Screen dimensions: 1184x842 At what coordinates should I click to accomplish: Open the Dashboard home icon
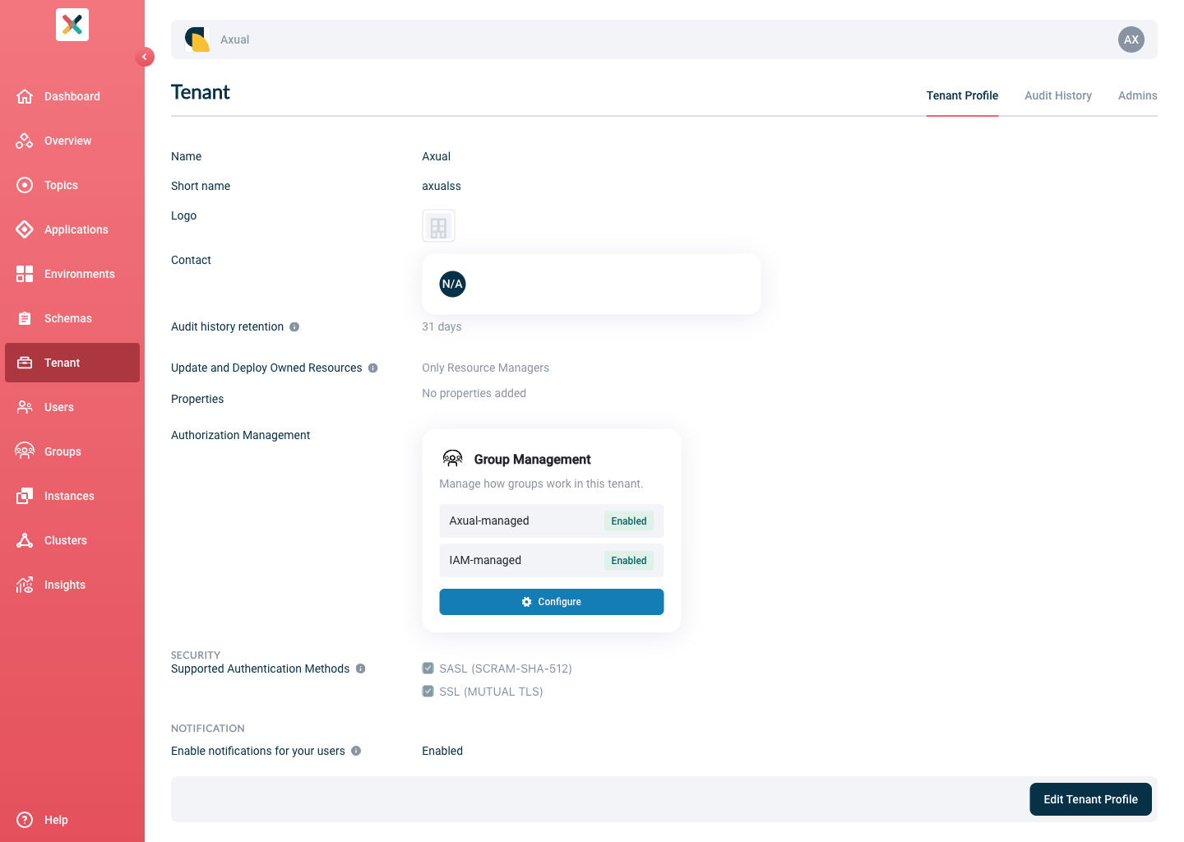pyautogui.click(x=25, y=96)
